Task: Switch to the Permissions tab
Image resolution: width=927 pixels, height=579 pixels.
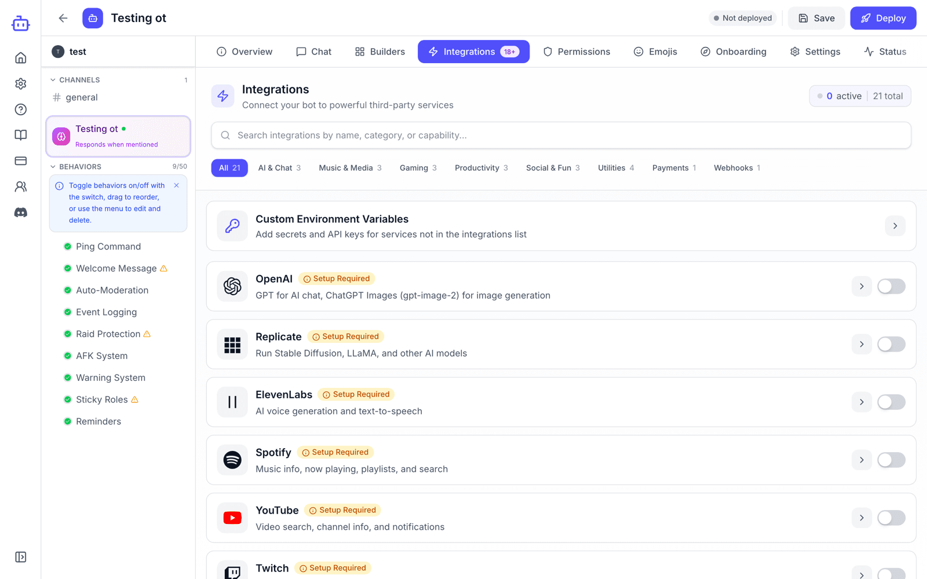Action: [x=576, y=52]
